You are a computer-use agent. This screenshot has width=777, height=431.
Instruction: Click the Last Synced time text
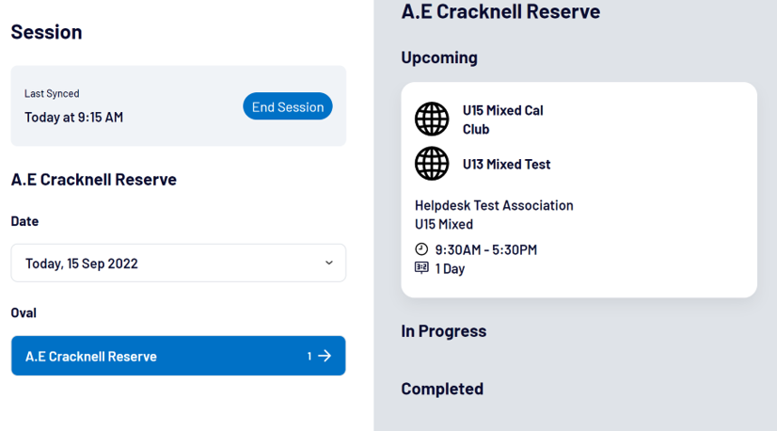tap(73, 117)
